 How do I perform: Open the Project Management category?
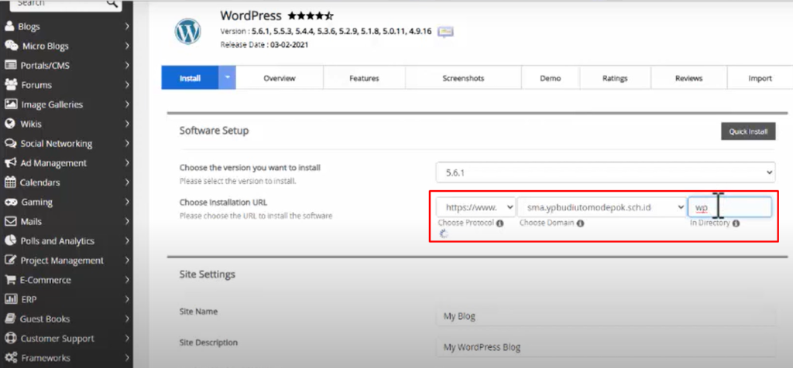coord(67,261)
